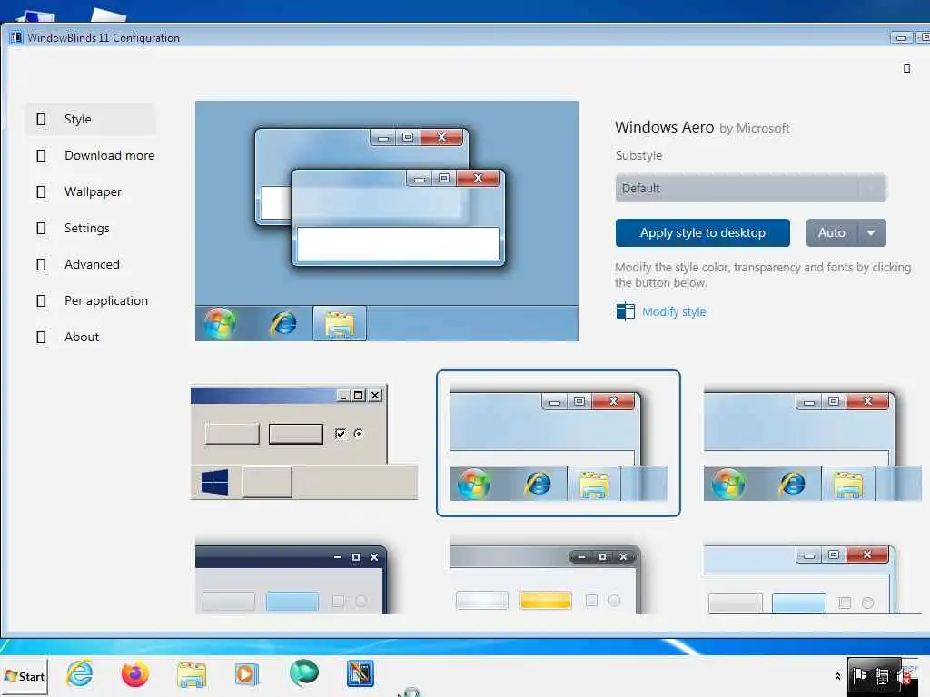The width and height of the screenshot is (930, 697).
Task: Open the Start menu
Action: [x=25, y=676]
